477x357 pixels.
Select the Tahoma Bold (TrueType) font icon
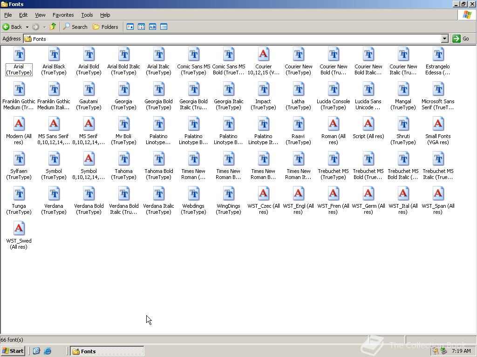tap(158, 159)
